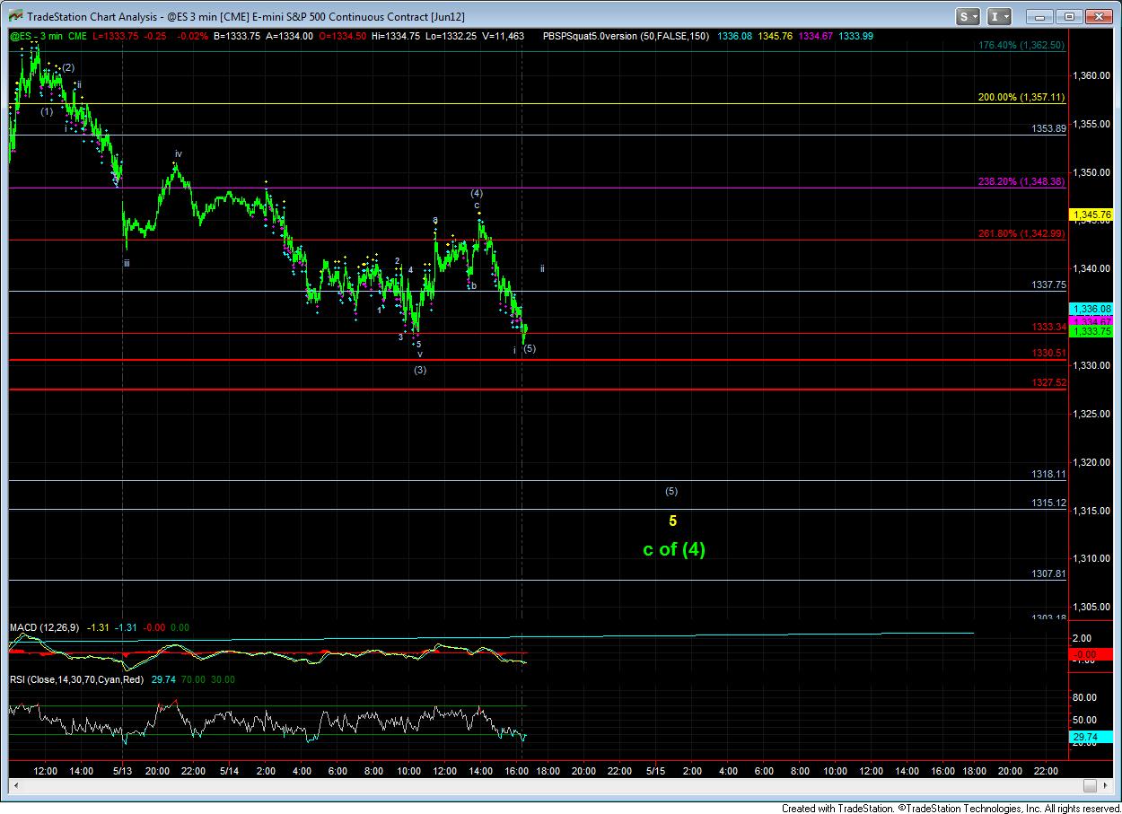Select the green 'c of (4)' wave annotation
Screen dimensions: 1122x814
coord(674,549)
